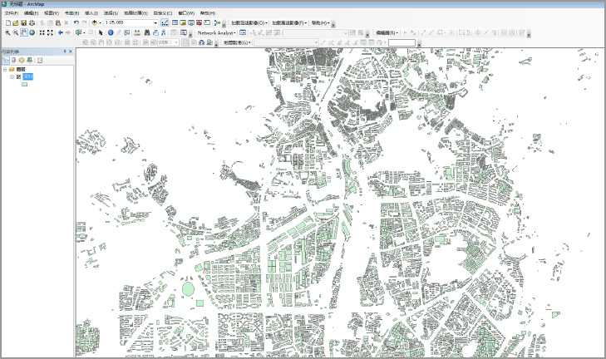Switch to List By Source view

[14, 61]
